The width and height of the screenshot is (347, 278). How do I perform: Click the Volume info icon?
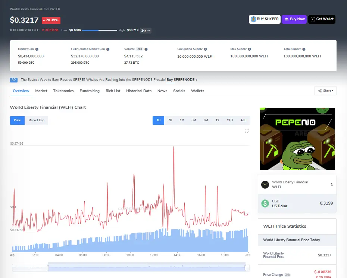pos(146,49)
